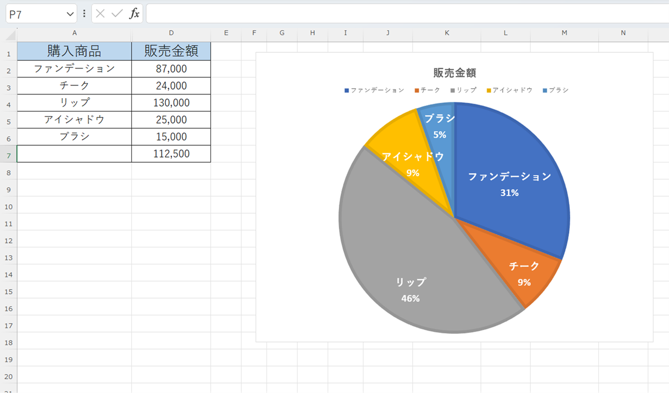Viewport: 669px width, 393px height.
Task: Select the chart title 販売金額
Action: point(454,73)
